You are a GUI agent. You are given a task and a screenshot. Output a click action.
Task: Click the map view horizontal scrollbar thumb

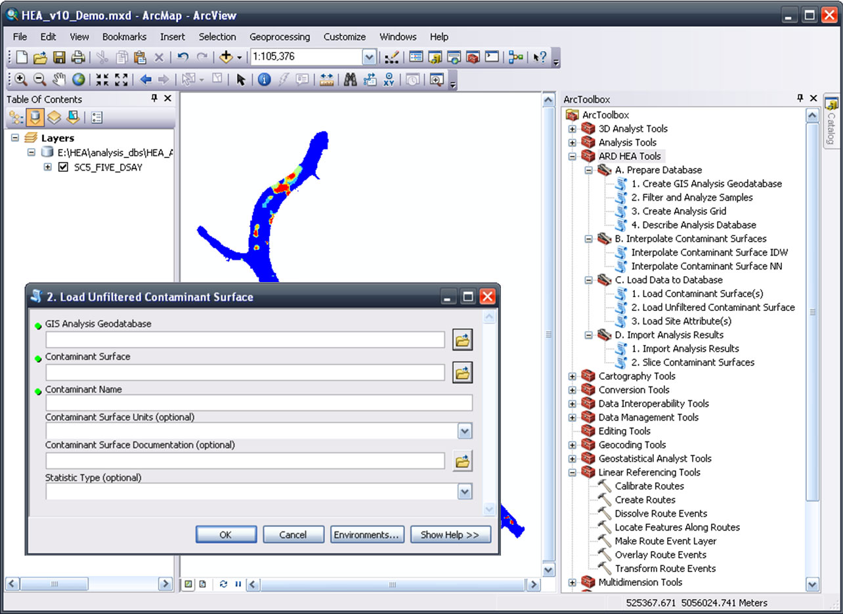click(x=393, y=584)
